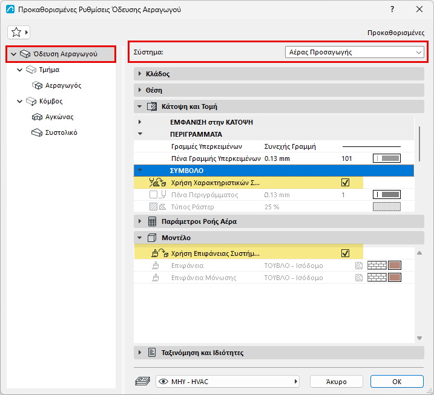Toggle the eye icon on ΜΗΥ - HVAC layer

tap(163, 382)
